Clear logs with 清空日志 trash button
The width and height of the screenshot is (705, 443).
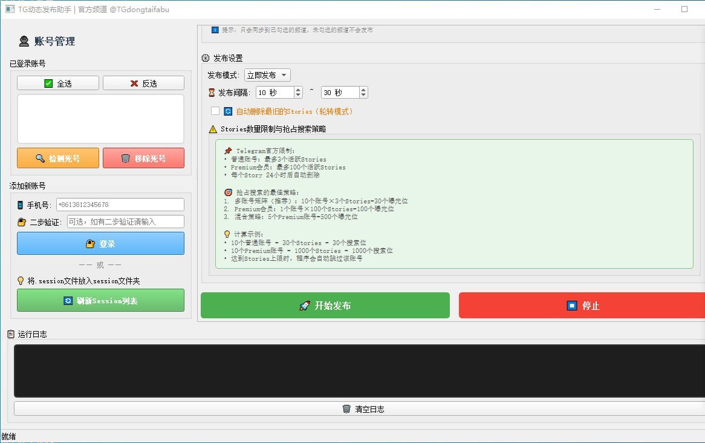pos(363,409)
